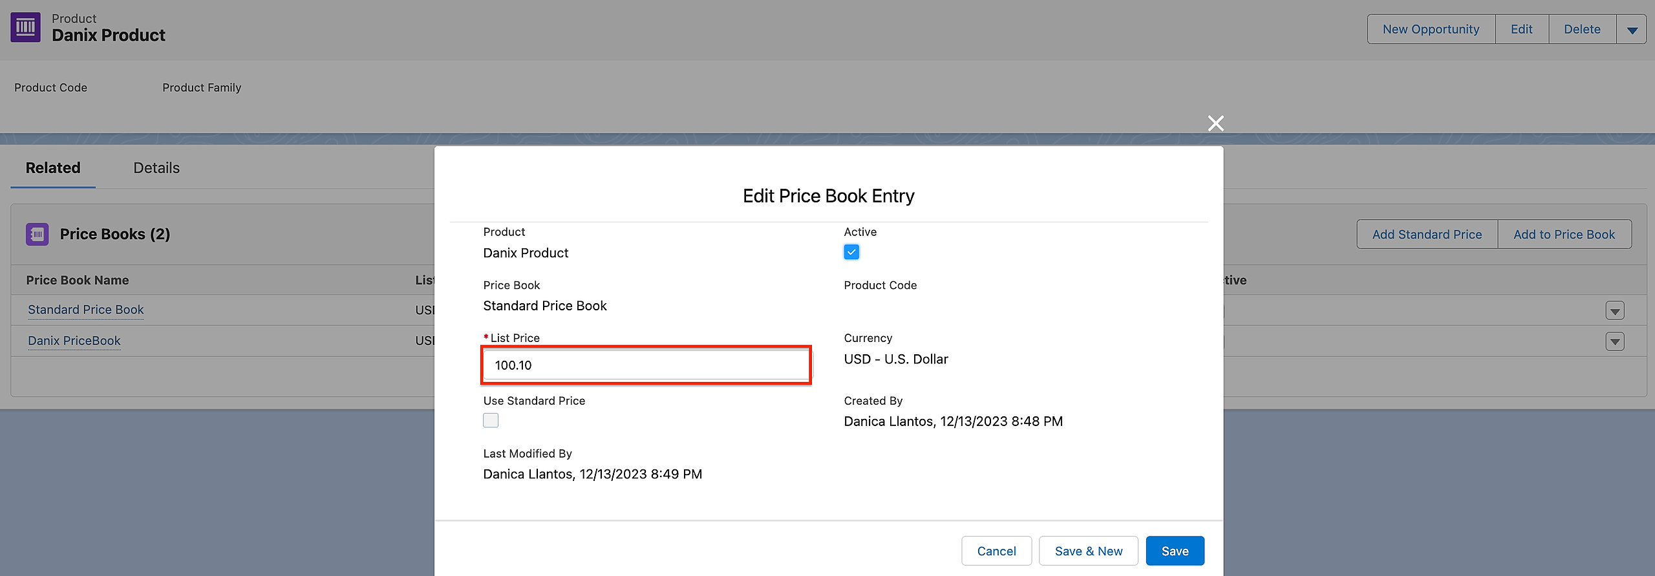Open more actions dropdown next to Delete
Viewport: 1655px width, 576px height.
[x=1632, y=30]
